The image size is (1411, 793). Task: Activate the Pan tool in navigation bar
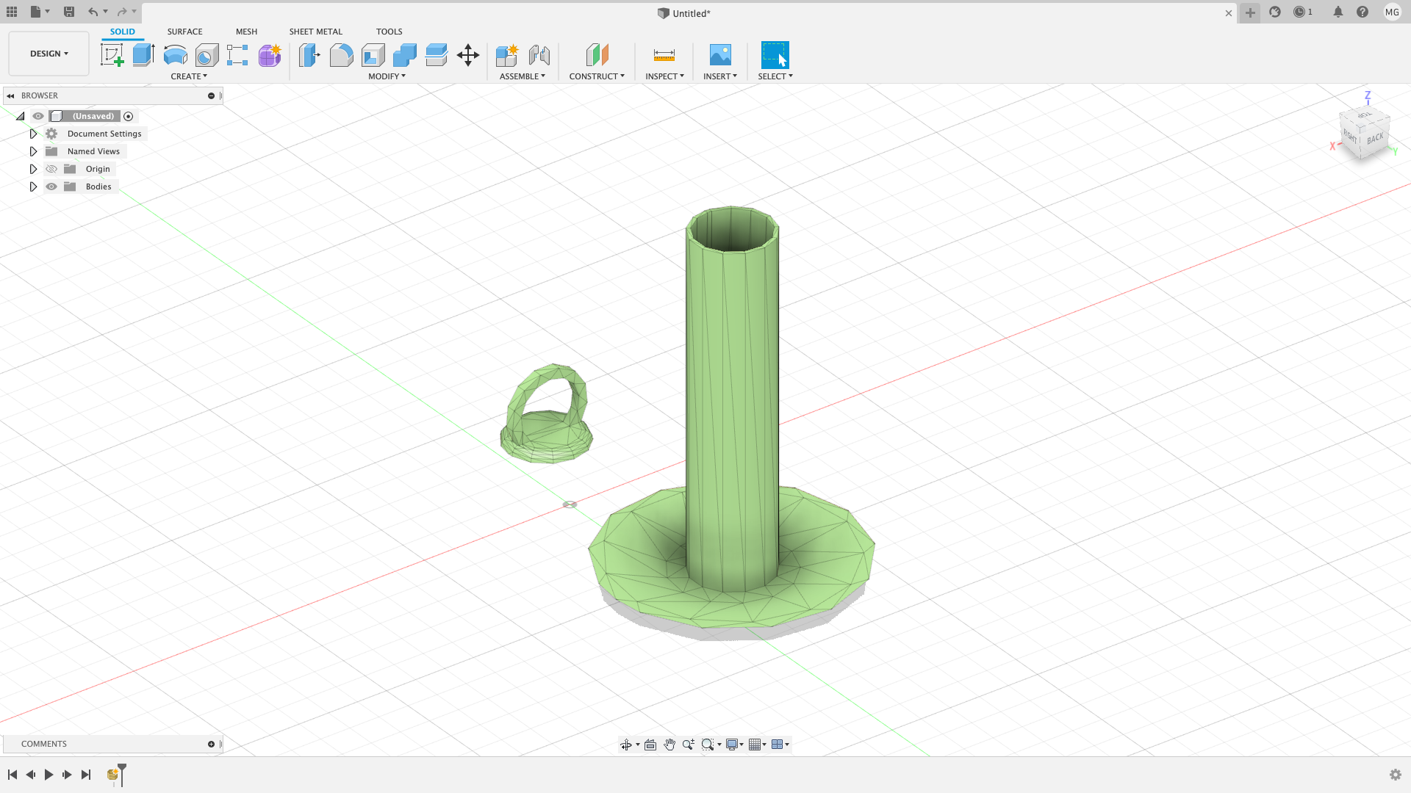669,744
